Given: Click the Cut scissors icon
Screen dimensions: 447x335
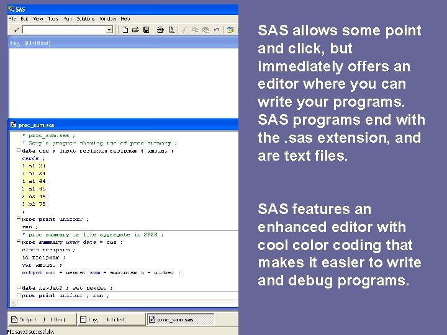Looking at the screenshot, I should pyautogui.click(x=184, y=30).
